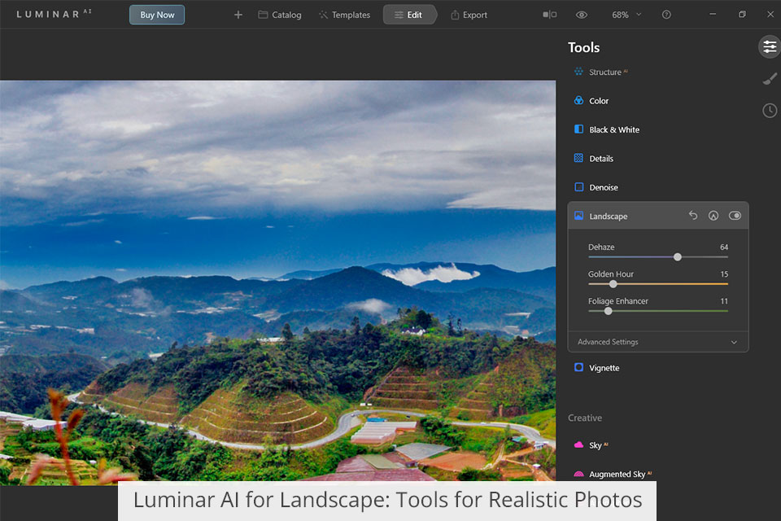This screenshot has width=781, height=521.
Task: Click the Denoise tool icon
Action: [578, 187]
